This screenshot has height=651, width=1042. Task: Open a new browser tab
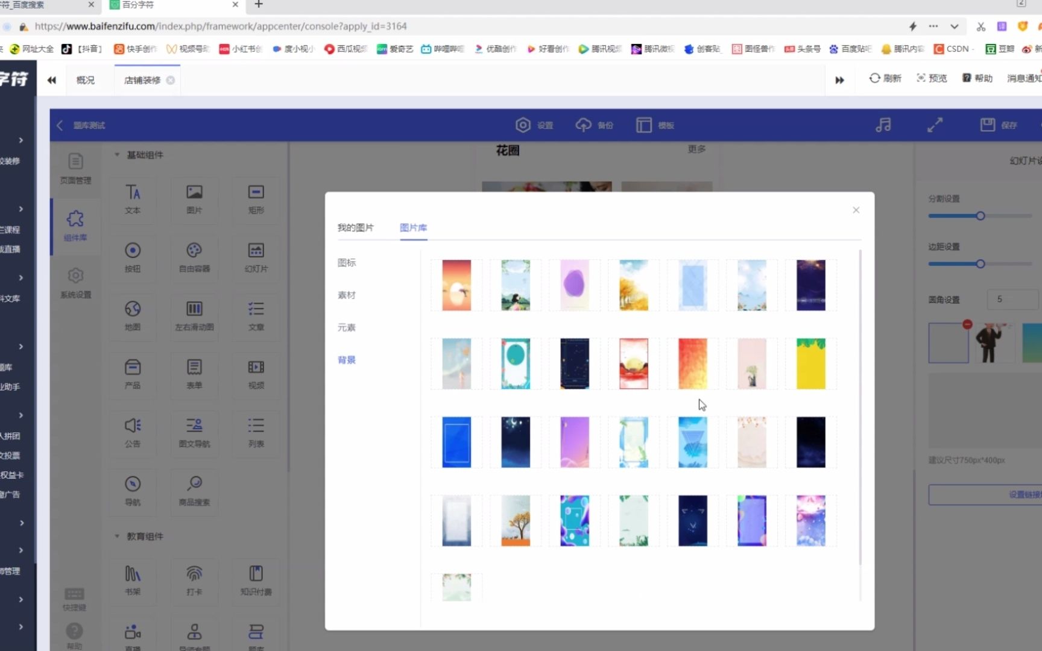pos(259,5)
